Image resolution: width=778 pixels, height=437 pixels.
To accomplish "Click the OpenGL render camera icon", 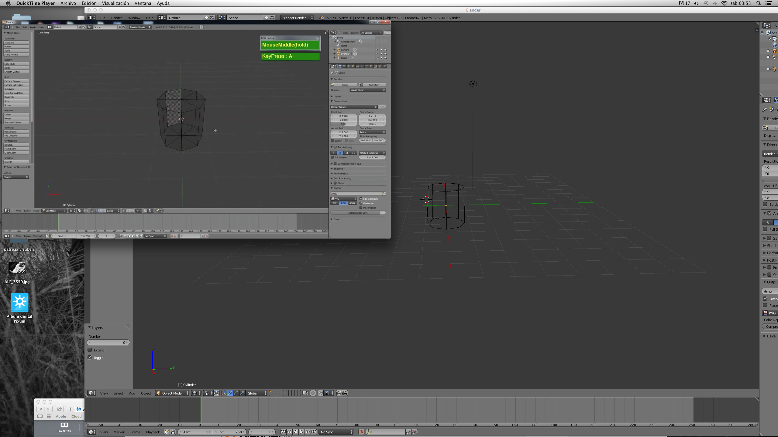I will coord(339,393).
